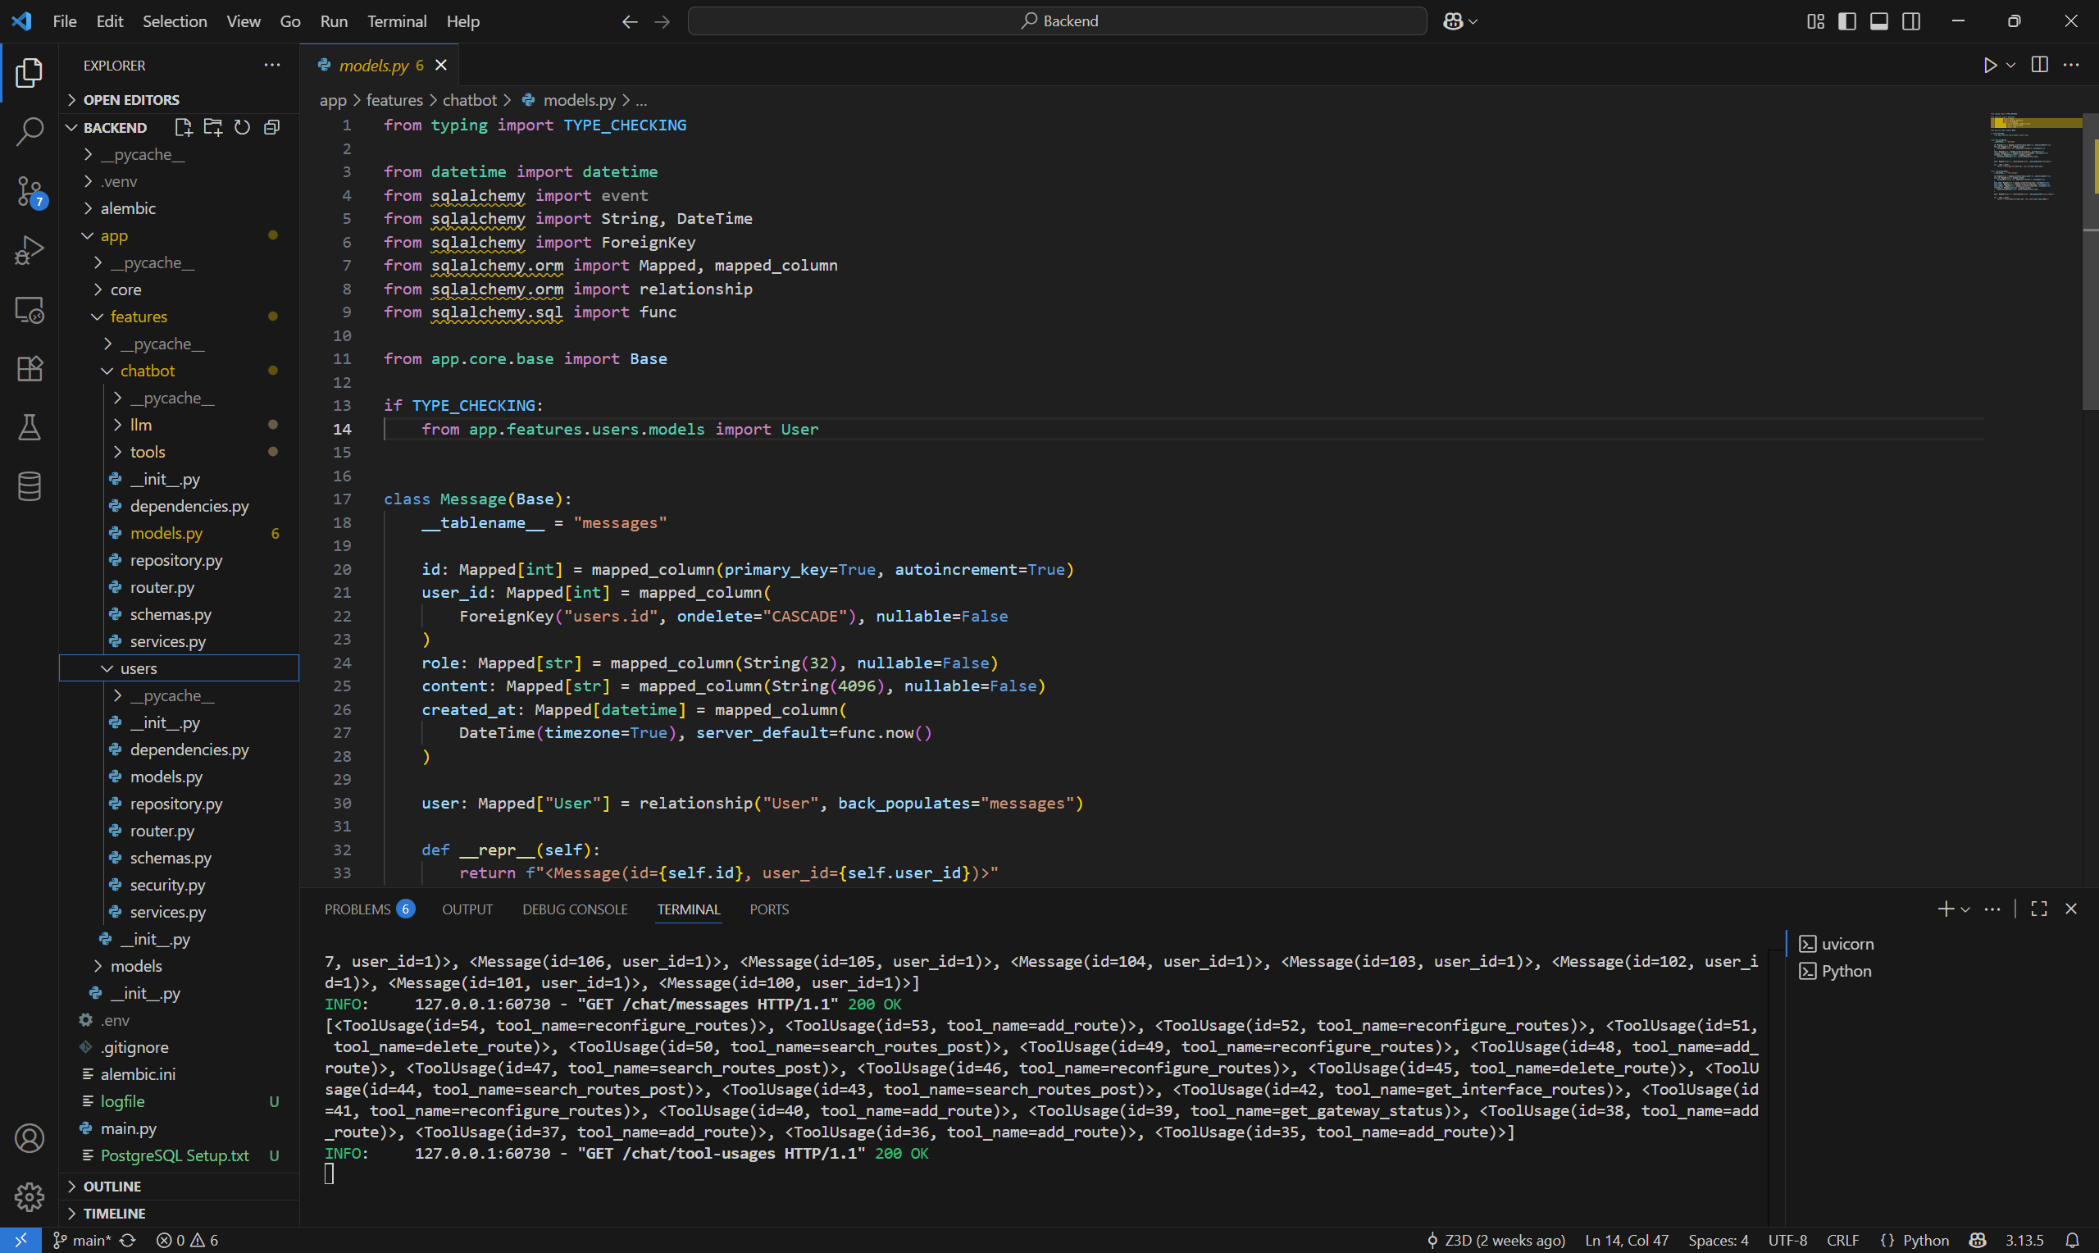
Task: Open security.py in users folder
Action: coord(167,885)
